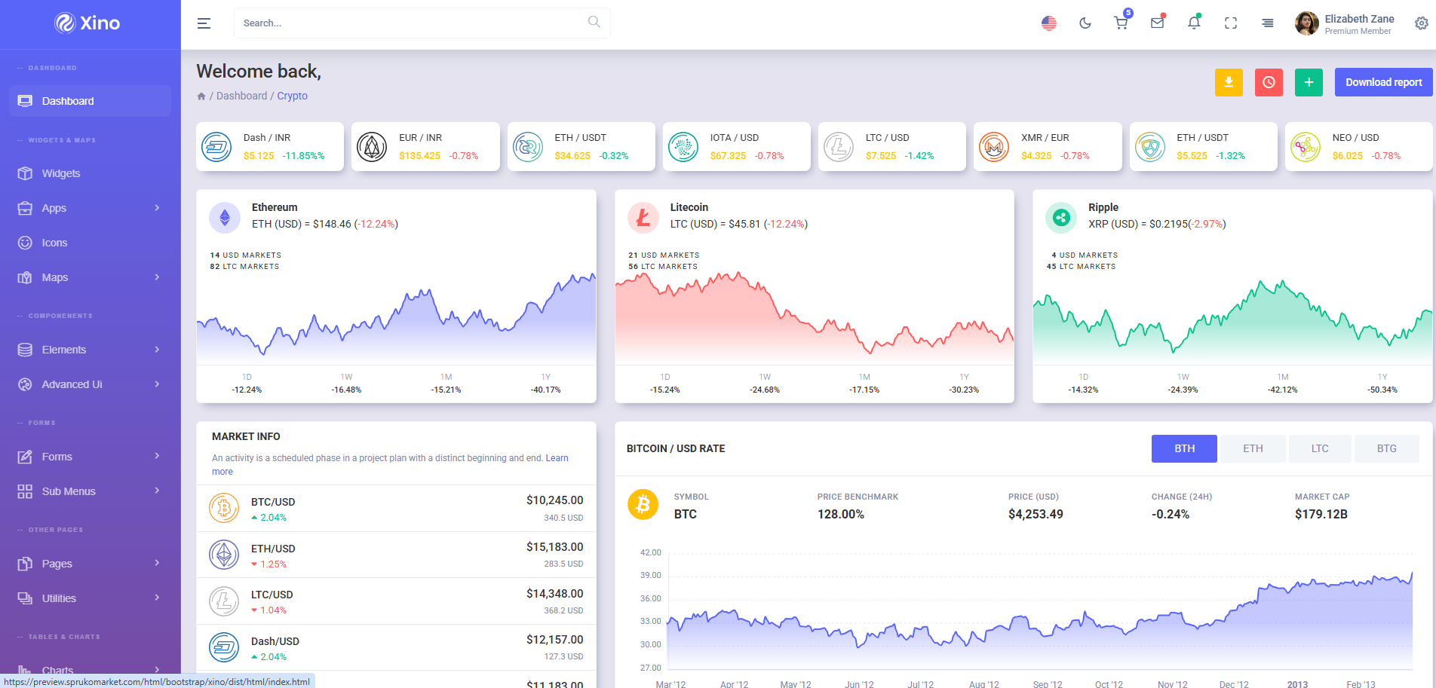Select the ETH tab
Screen dimensions: 1436x688
1253,448
